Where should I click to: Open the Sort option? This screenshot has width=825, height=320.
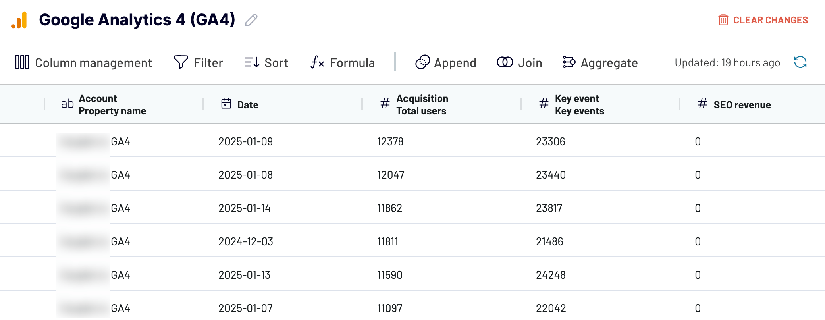pyautogui.click(x=266, y=63)
